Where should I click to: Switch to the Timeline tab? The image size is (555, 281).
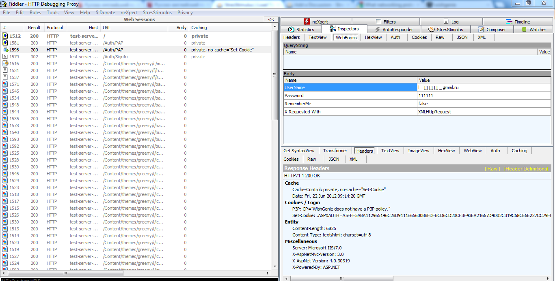(x=518, y=22)
